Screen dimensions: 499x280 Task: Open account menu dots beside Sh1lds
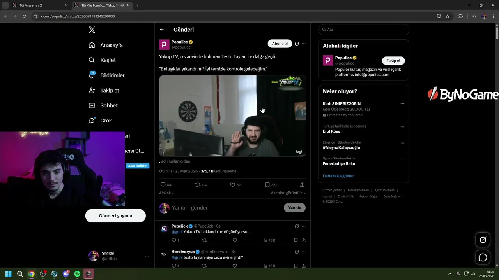(147, 256)
